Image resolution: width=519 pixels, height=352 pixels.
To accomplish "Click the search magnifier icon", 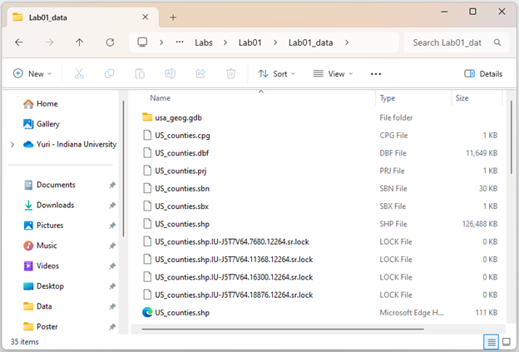I will point(497,42).
